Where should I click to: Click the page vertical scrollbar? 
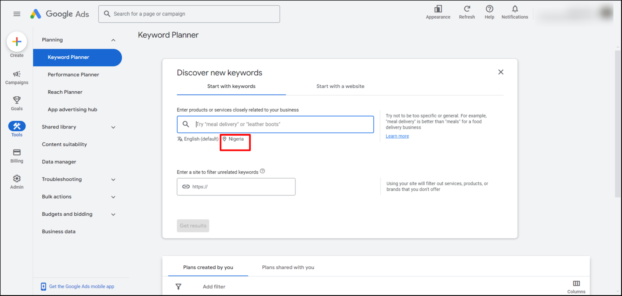618,125
